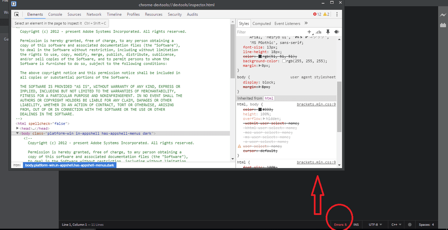Viewport: 448px width, 230px height.
Task: Click the Live Preview lightning icon in Brackets sidebar
Action: pos(443,15)
